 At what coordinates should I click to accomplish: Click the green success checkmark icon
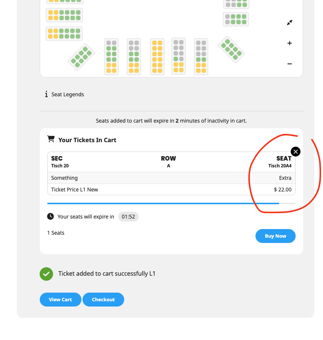47,274
